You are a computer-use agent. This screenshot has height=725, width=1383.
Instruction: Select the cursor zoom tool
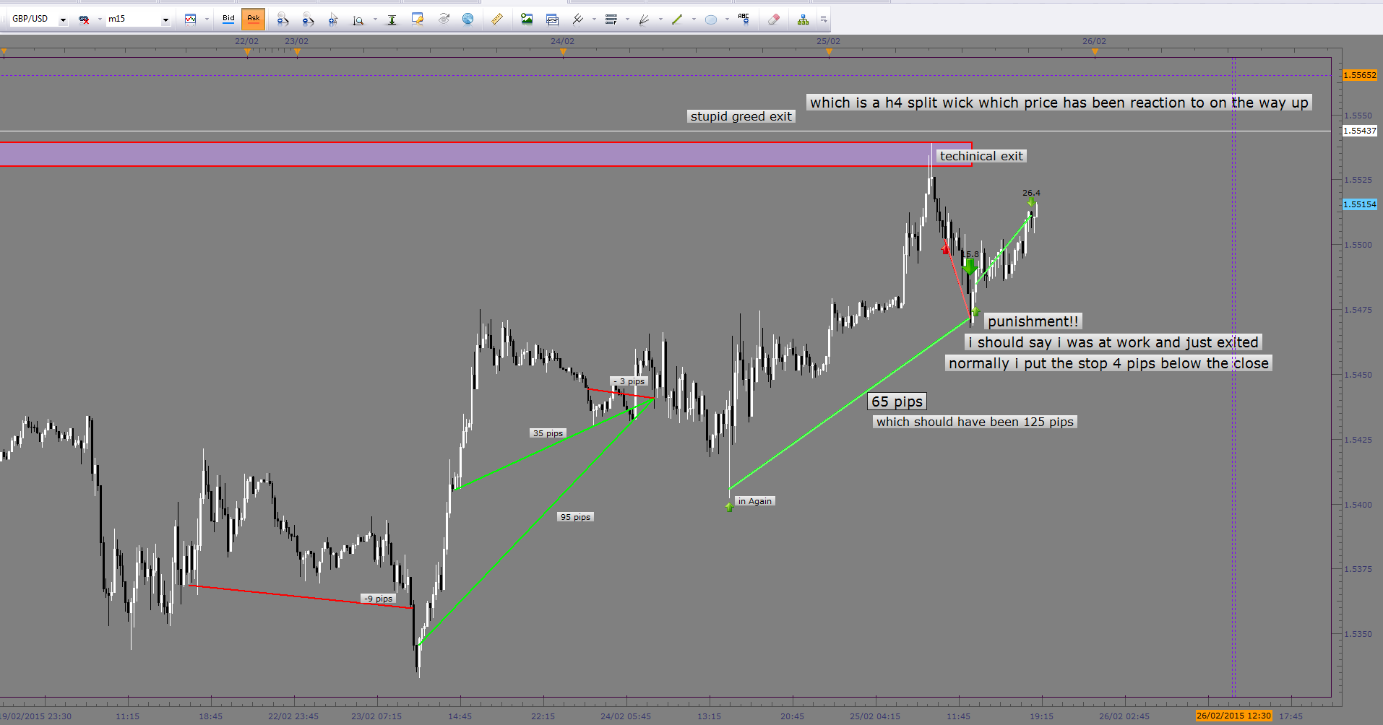(333, 19)
